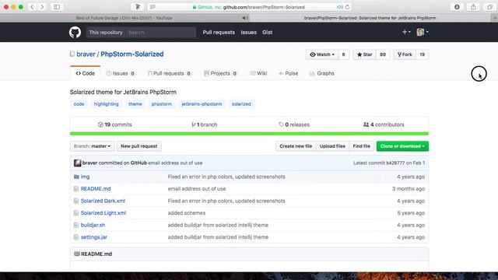Focus the Safari address bar
Viewport: 498px width, 280px height.
[x=249, y=7]
